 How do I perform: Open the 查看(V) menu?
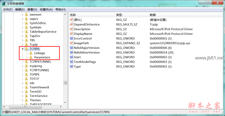pyautogui.click(x=33, y=10)
